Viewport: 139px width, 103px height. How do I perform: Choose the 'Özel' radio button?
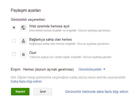(x=14, y=54)
